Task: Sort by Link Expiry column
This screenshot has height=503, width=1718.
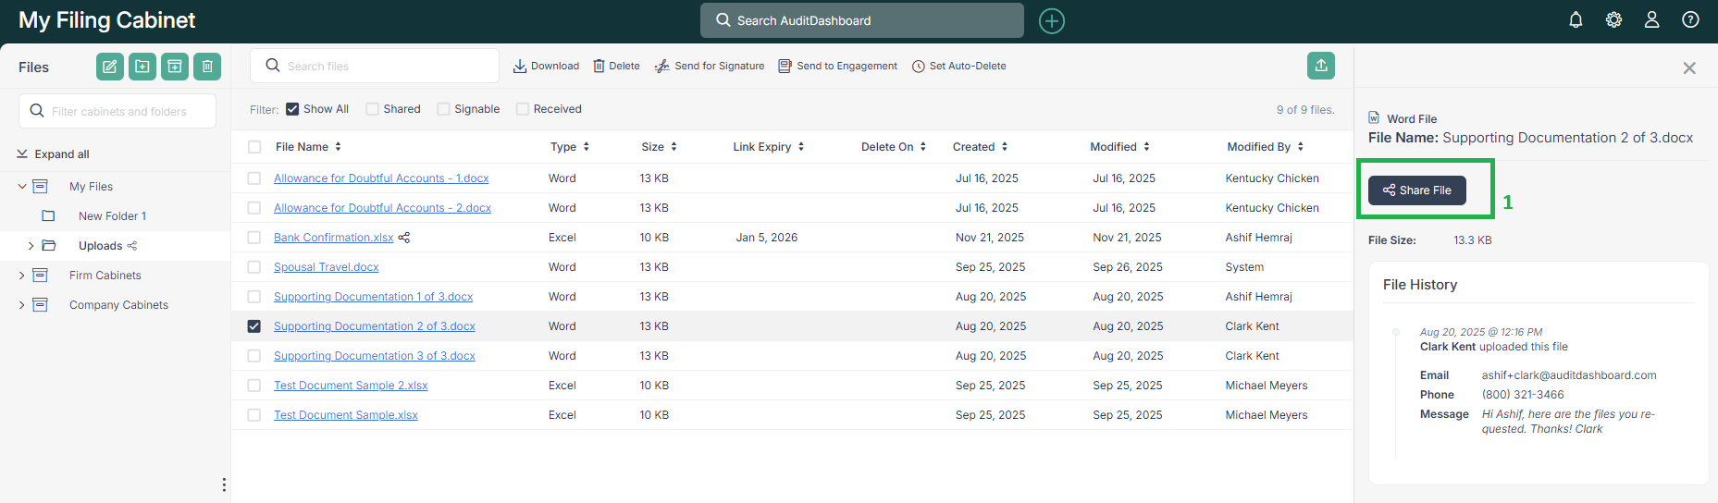Action: (x=768, y=147)
